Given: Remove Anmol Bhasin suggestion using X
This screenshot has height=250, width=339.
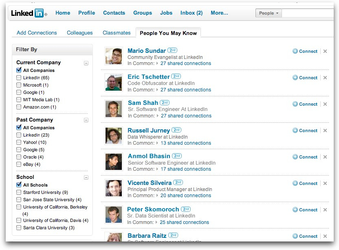Looking at the screenshot, I should coord(325,157).
